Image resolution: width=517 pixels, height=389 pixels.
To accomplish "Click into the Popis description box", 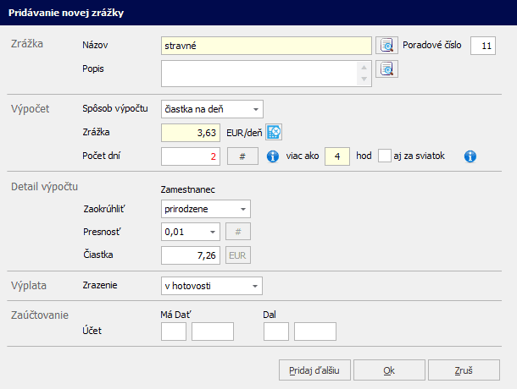I will [258, 74].
